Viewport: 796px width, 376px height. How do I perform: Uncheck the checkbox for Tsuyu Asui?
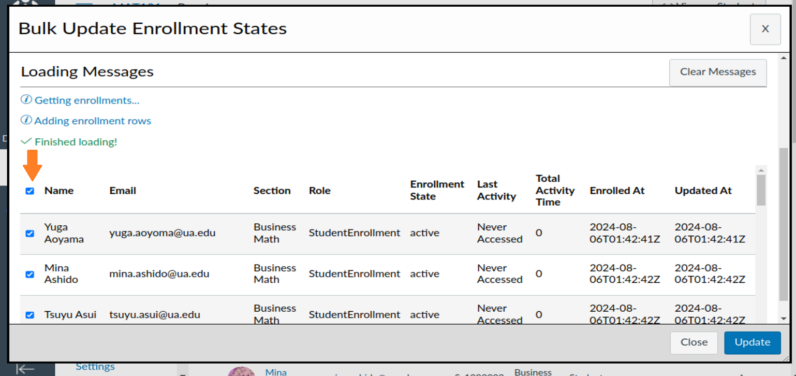pyautogui.click(x=30, y=315)
